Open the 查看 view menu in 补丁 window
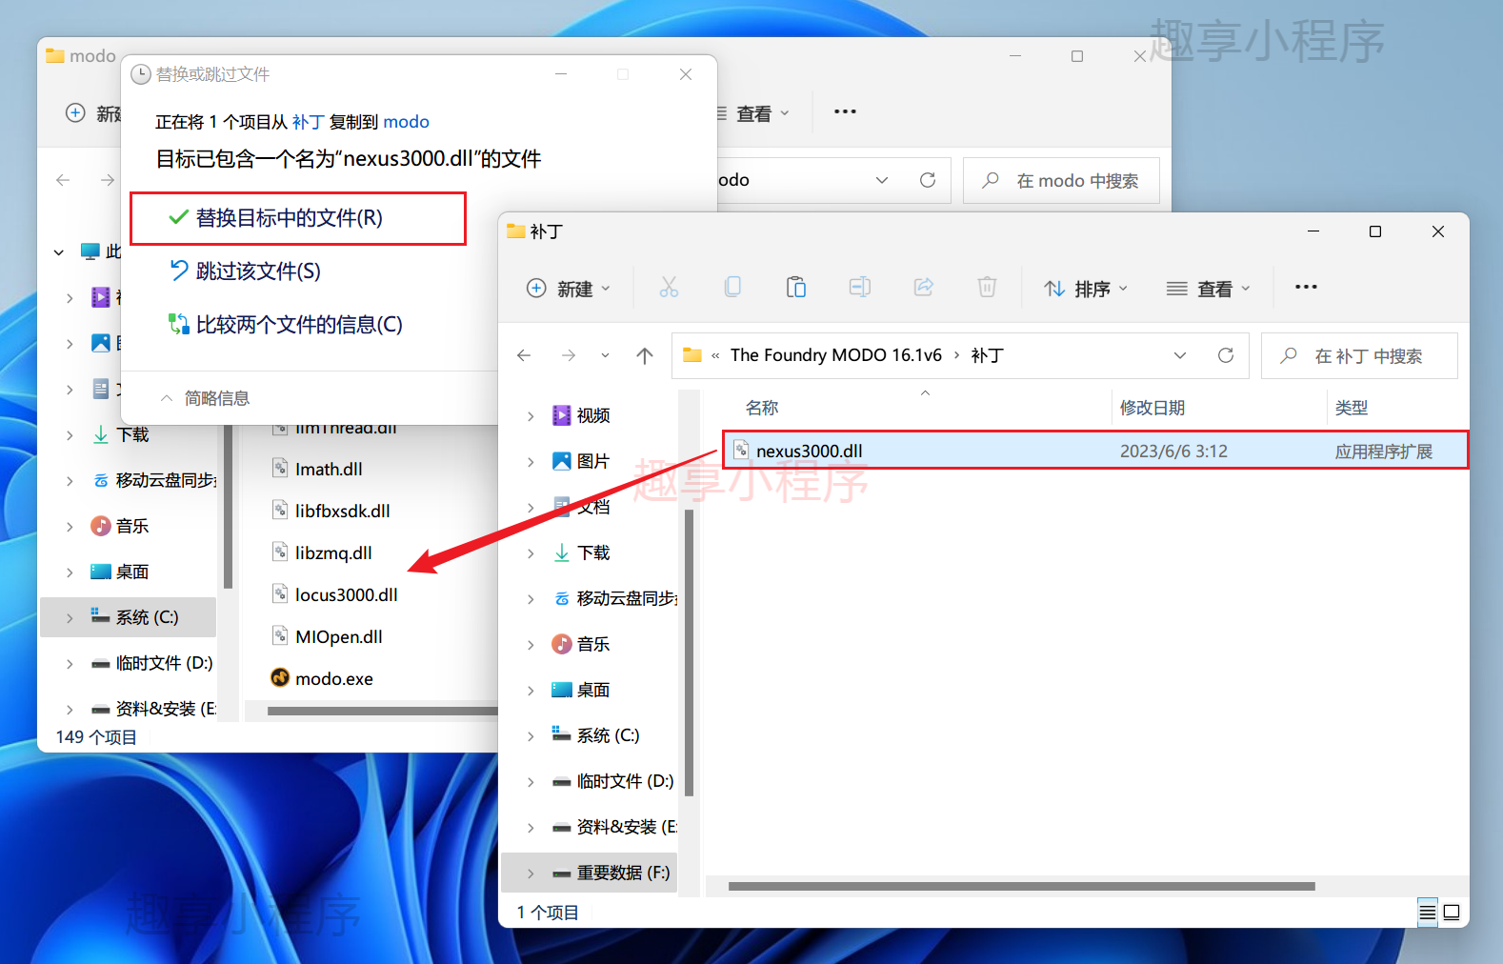1503x964 pixels. pyautogui.click(x=1209, y=289)
